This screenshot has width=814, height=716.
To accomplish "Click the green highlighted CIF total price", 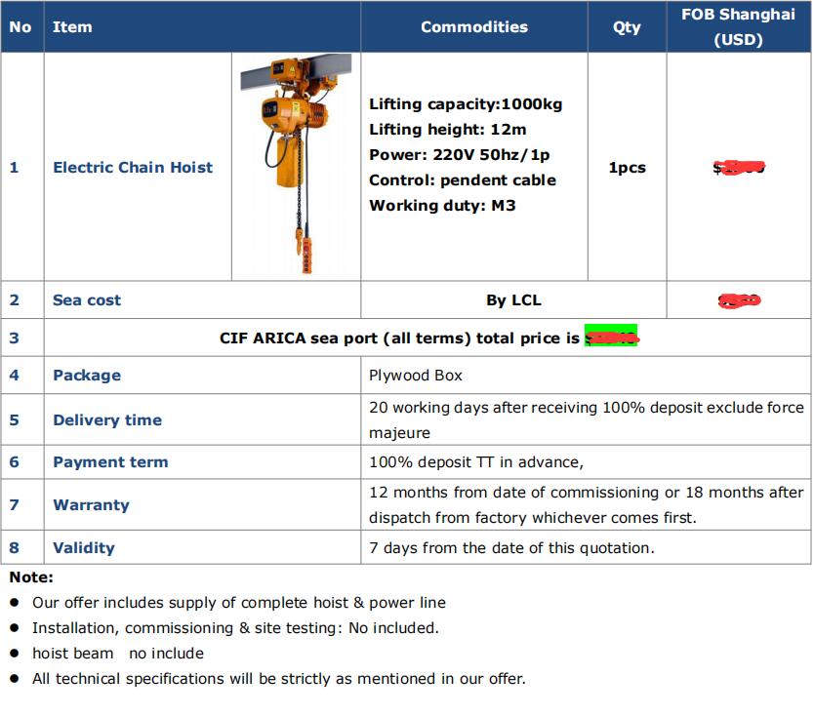I will [611, 338].
